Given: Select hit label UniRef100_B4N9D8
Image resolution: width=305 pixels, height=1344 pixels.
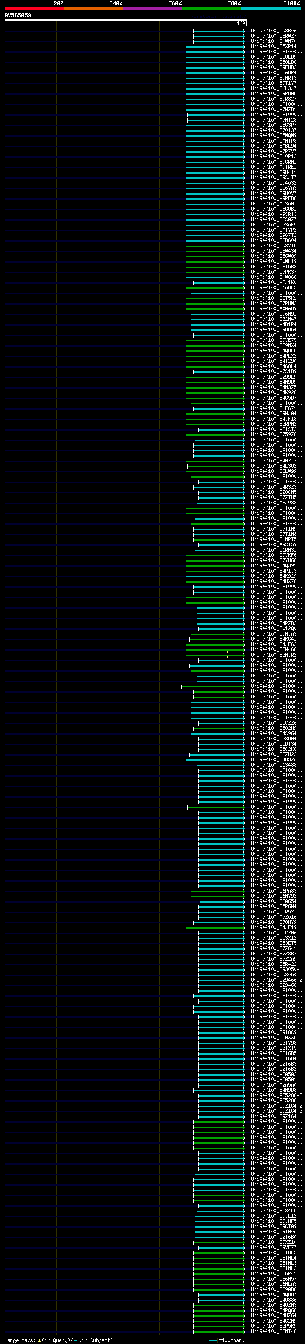Looking at the screenshot, I should tap(274, 1090).
